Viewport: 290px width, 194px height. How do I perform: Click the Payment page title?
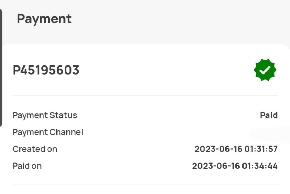44,19
